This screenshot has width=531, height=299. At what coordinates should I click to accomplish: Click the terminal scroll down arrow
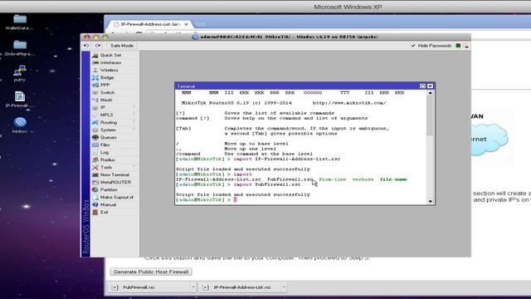(x=430, y=201)
